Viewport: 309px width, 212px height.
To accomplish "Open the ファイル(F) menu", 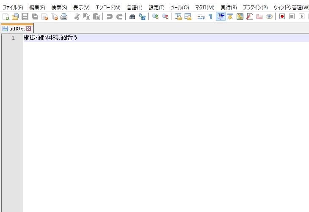I will coord(13,8).
